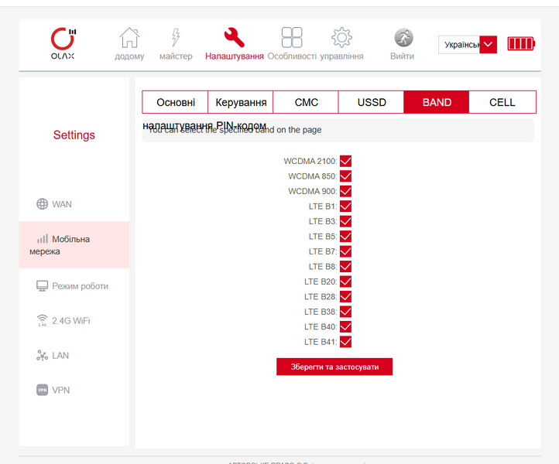This screenshot has height=464, width=559.
Task: Disable the LTE B3 band
Action: point(345,221)
